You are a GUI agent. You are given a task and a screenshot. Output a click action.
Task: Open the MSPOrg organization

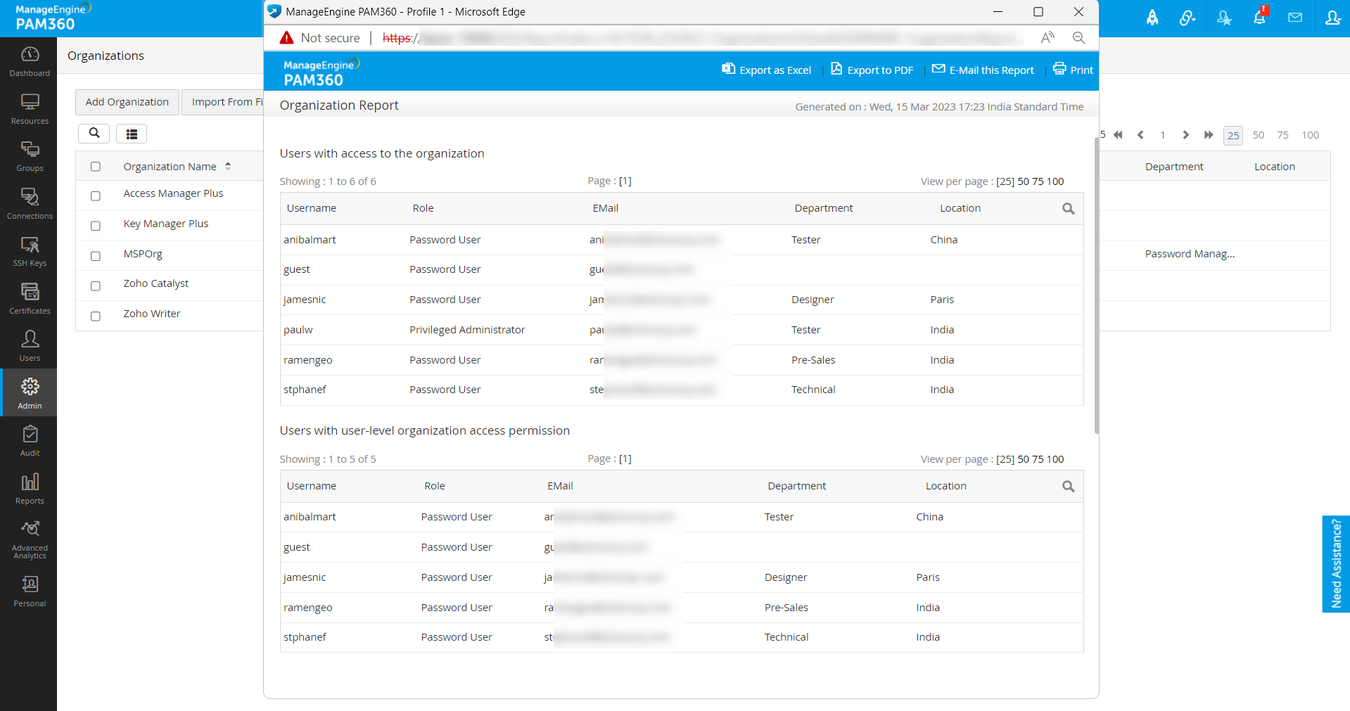click(143, 254)
